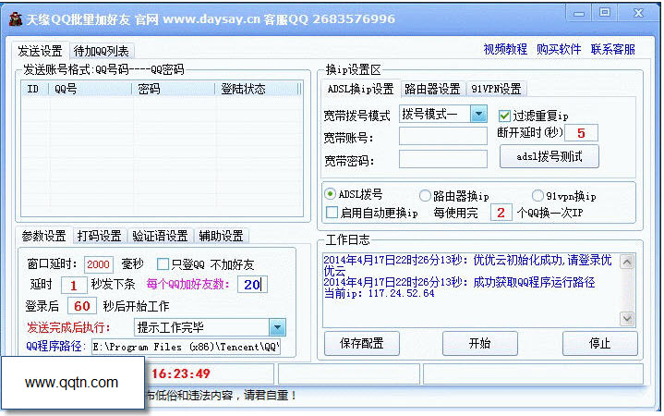Minimize the window
The width and height of the screenshot is (664, 416).
pos(579,13)
